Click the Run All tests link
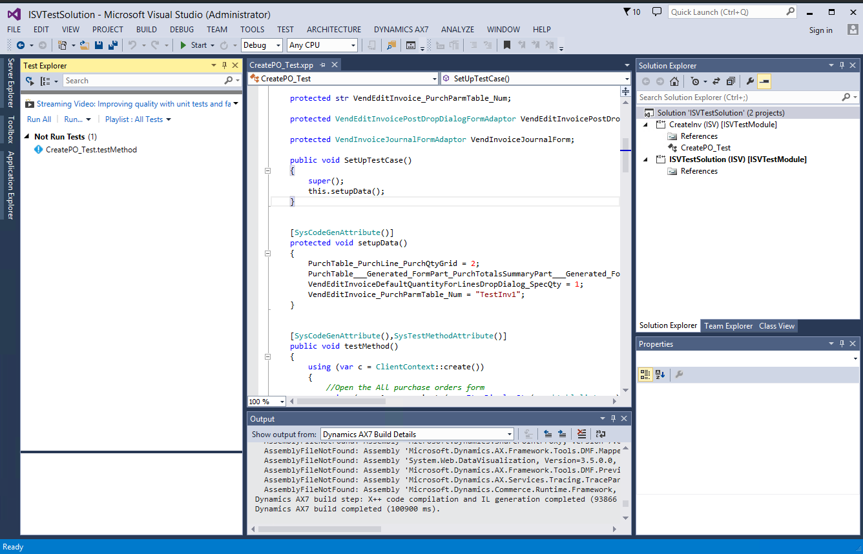The width and height of the screenshot is (863, 554). (39, 119)
